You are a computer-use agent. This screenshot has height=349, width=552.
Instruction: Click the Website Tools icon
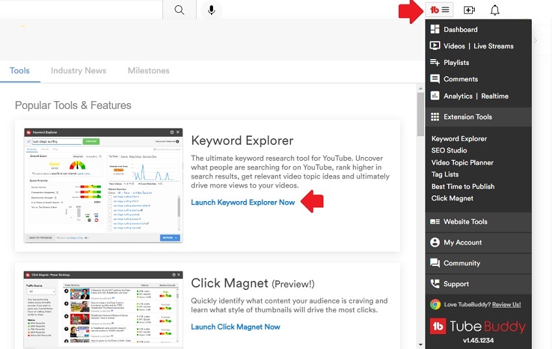[434, 222]
